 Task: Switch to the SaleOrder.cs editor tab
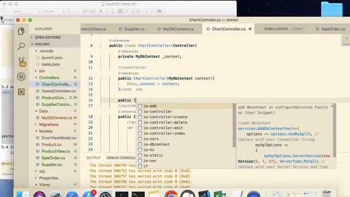coord(330,29)
